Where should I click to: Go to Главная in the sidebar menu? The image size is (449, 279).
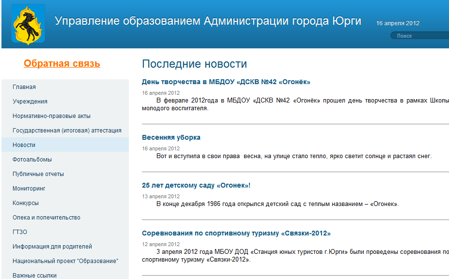pos(24,87)
